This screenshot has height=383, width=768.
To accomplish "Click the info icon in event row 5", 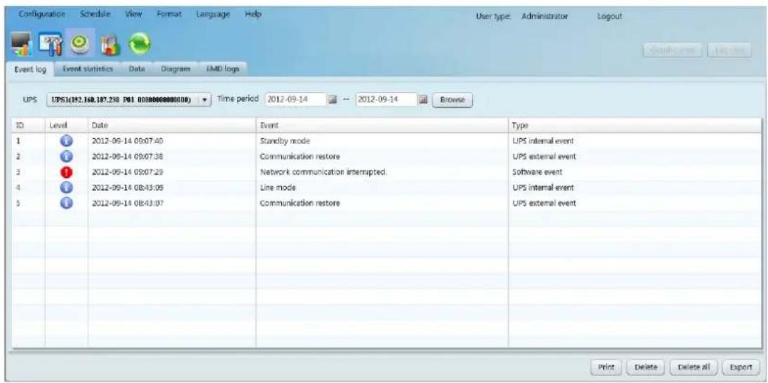I will 67,203.
